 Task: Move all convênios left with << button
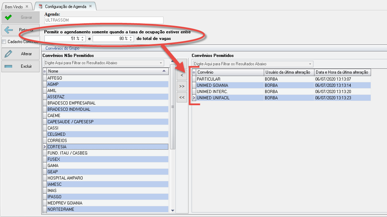coord(182,98)
